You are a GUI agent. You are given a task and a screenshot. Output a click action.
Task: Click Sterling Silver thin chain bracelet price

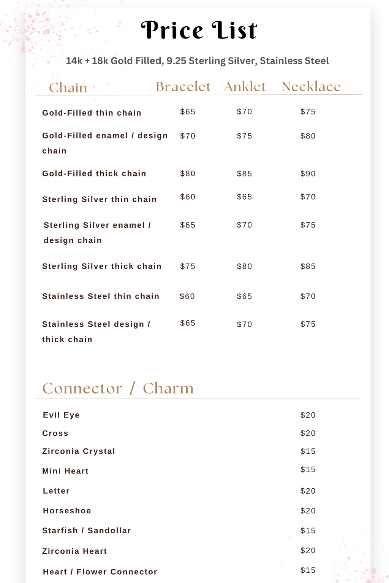(188, 197)
